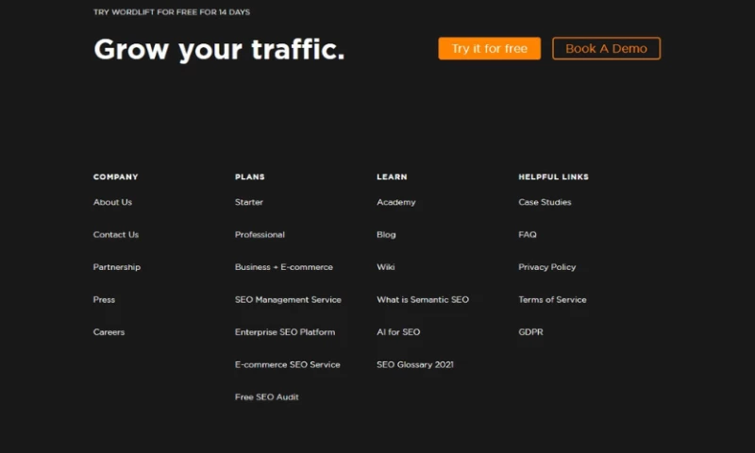
Task: Read the Terms of Service link
Action: [x=552, y=300]
